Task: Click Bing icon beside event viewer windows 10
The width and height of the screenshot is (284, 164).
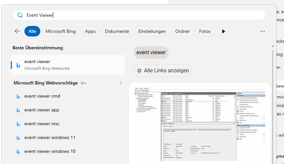Action: click(x=18, y=152)
